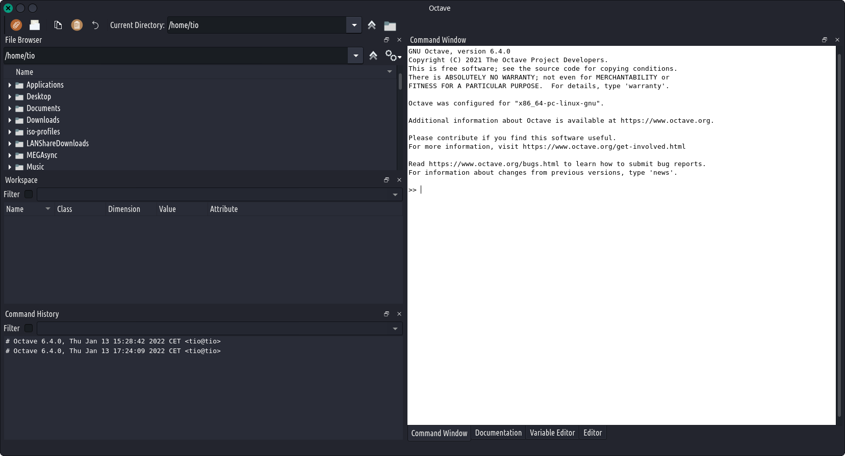This screenshot has width=845, height=456.
Task: Click the Applications folder icon
Action: pos(19,85)
